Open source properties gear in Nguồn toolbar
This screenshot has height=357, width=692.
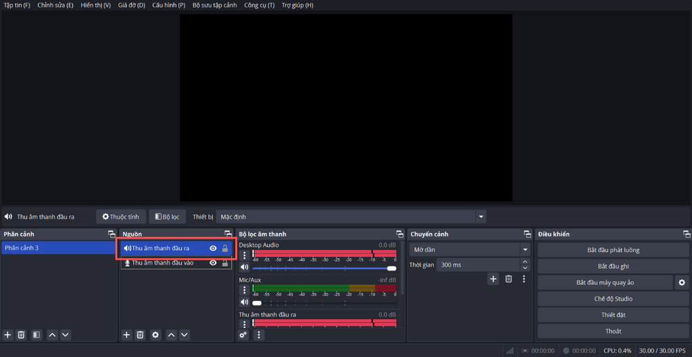155,335
